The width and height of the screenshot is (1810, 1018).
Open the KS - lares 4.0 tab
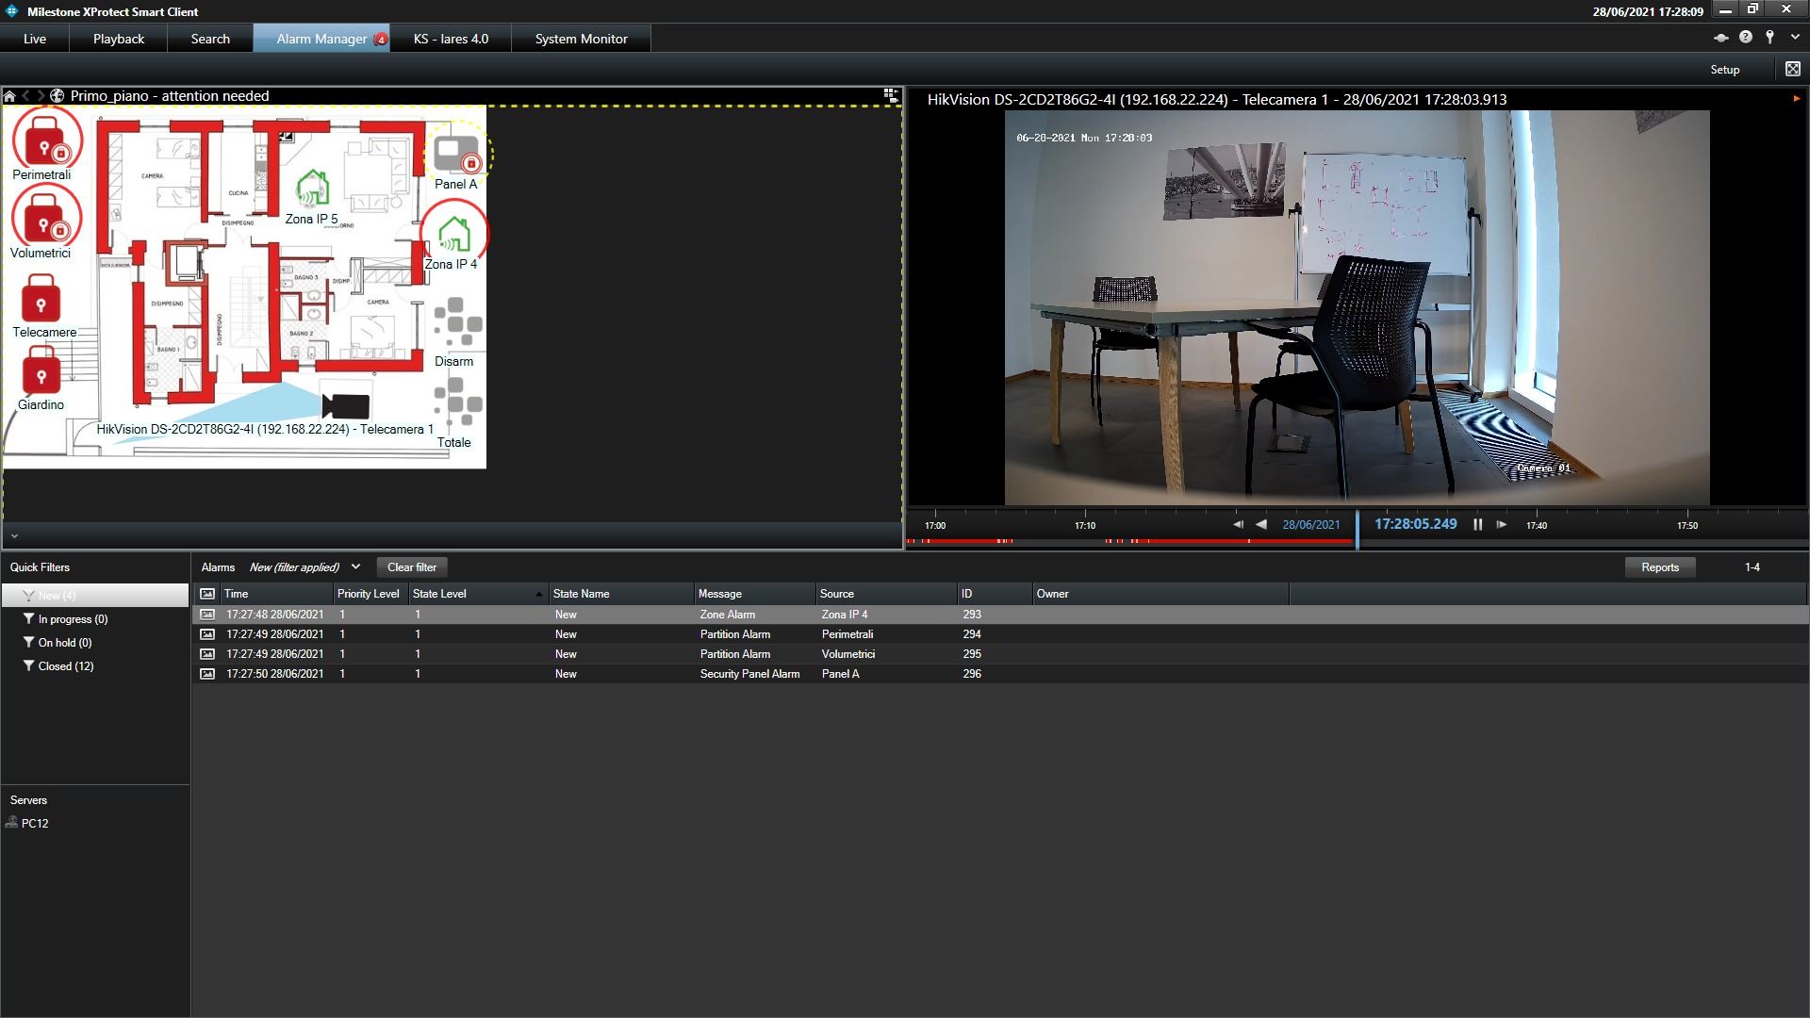click(x=451, y=39)
